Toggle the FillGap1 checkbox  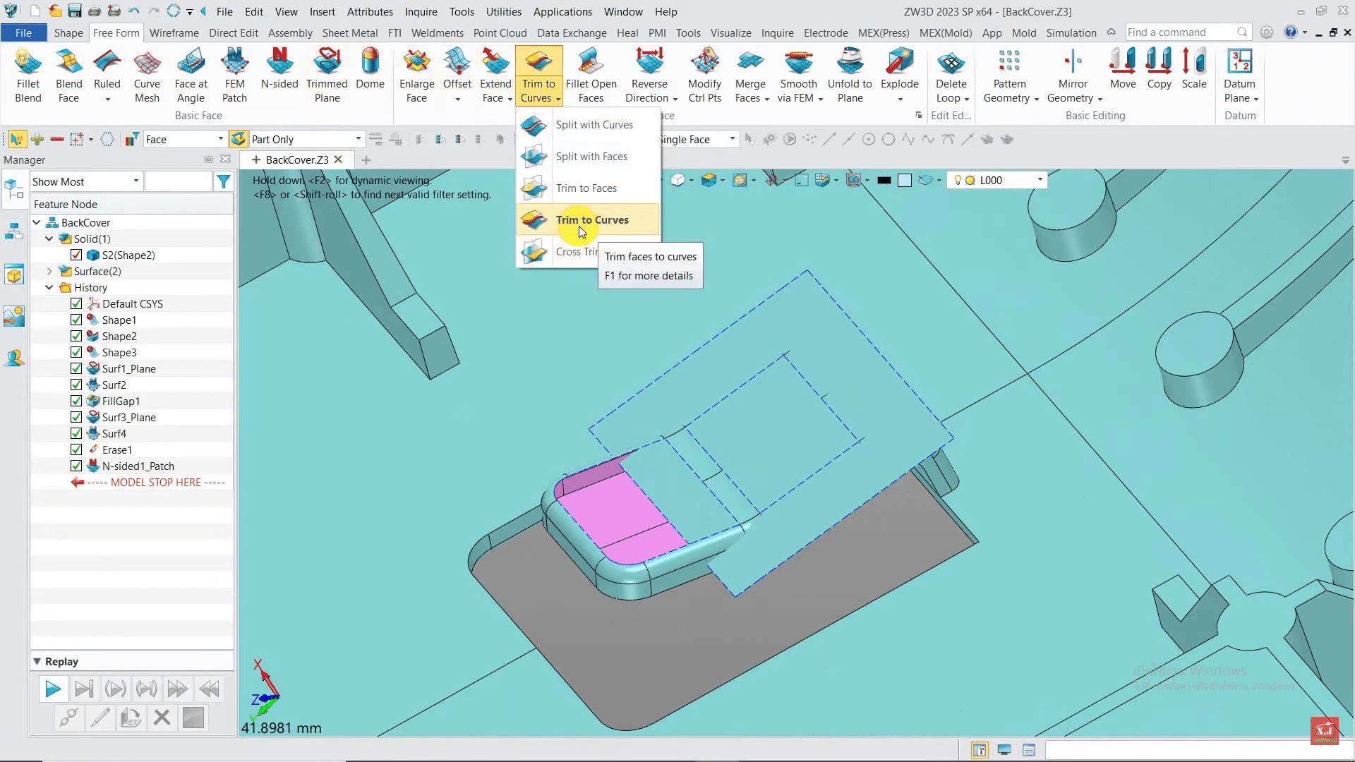click(x=76, y=401)
